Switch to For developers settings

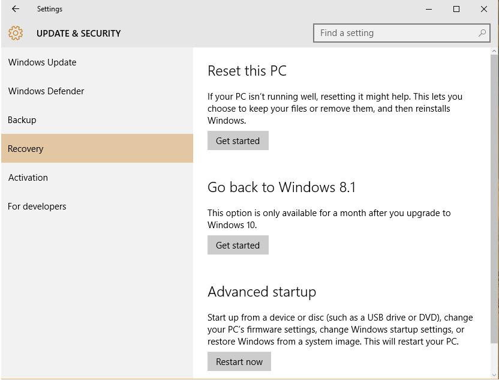click(x=37, y=207)
